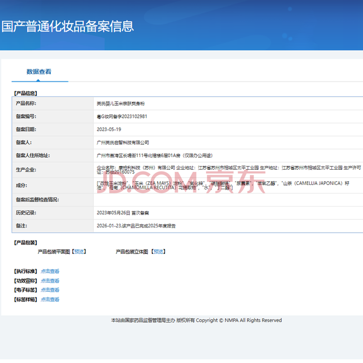Screen dimensions: 363x363
Task: Open 产品包装立体图 预览 link
Action: coord(158,252)
